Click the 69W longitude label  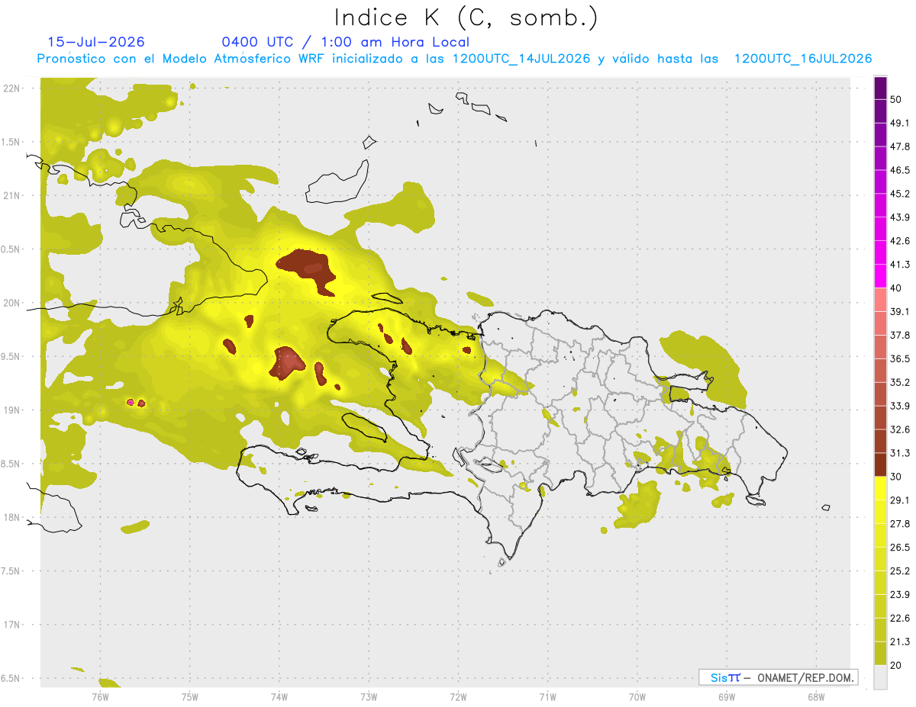[727, 696]
